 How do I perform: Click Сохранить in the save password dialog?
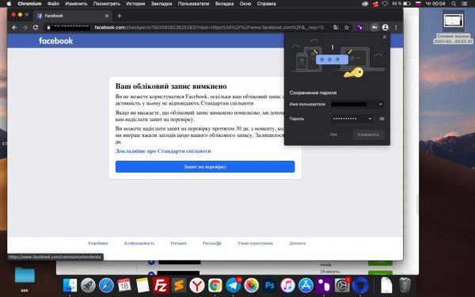point(368,135)
